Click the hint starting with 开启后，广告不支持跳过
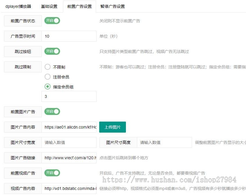 coord(152,173)
